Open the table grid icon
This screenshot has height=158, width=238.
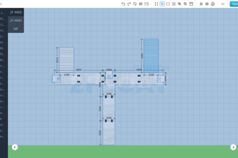(207, 4)
